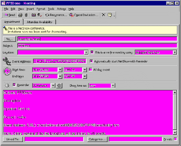Image resolution: width=181 pixels, height=146 pixels.
Task: Click the paperclip Insert File icon
Action: (x=26, y=15)
